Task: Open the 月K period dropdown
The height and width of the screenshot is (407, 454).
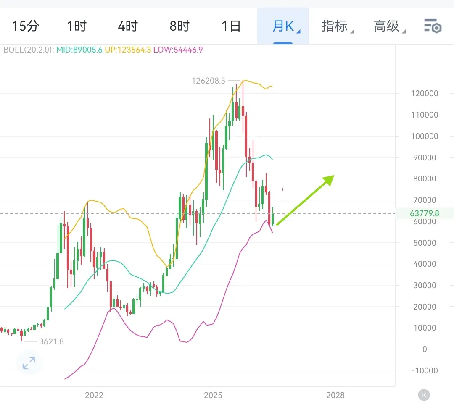Action: [x=283, y=26]
